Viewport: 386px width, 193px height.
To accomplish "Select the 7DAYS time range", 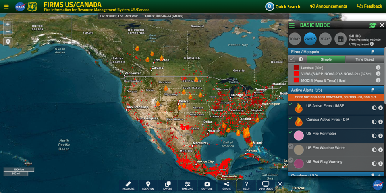I will click(325, 39).
